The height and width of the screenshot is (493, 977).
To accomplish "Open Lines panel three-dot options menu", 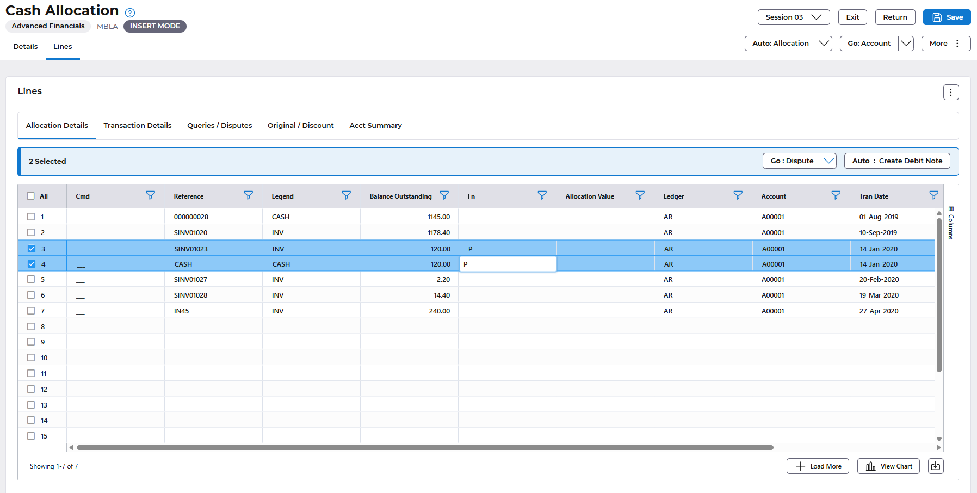I will [950, 93].
